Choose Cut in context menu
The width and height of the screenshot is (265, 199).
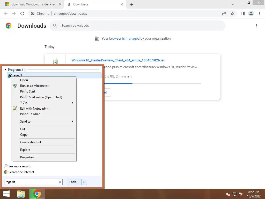(x=23, y=129)
